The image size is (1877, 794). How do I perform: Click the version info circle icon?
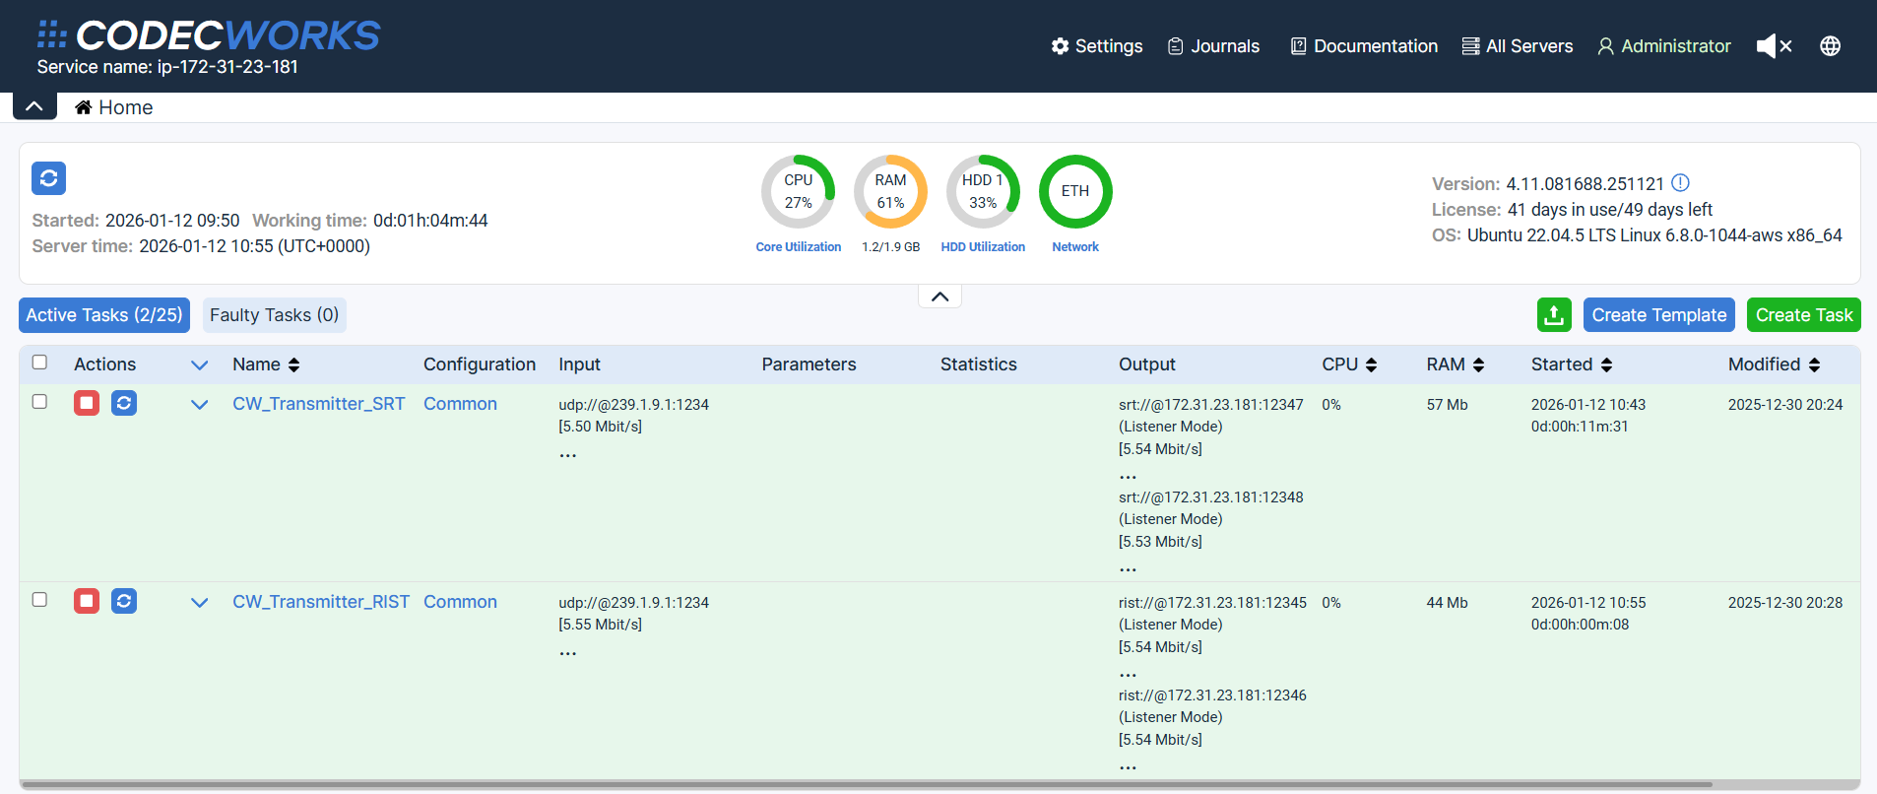pos(1681,183)
